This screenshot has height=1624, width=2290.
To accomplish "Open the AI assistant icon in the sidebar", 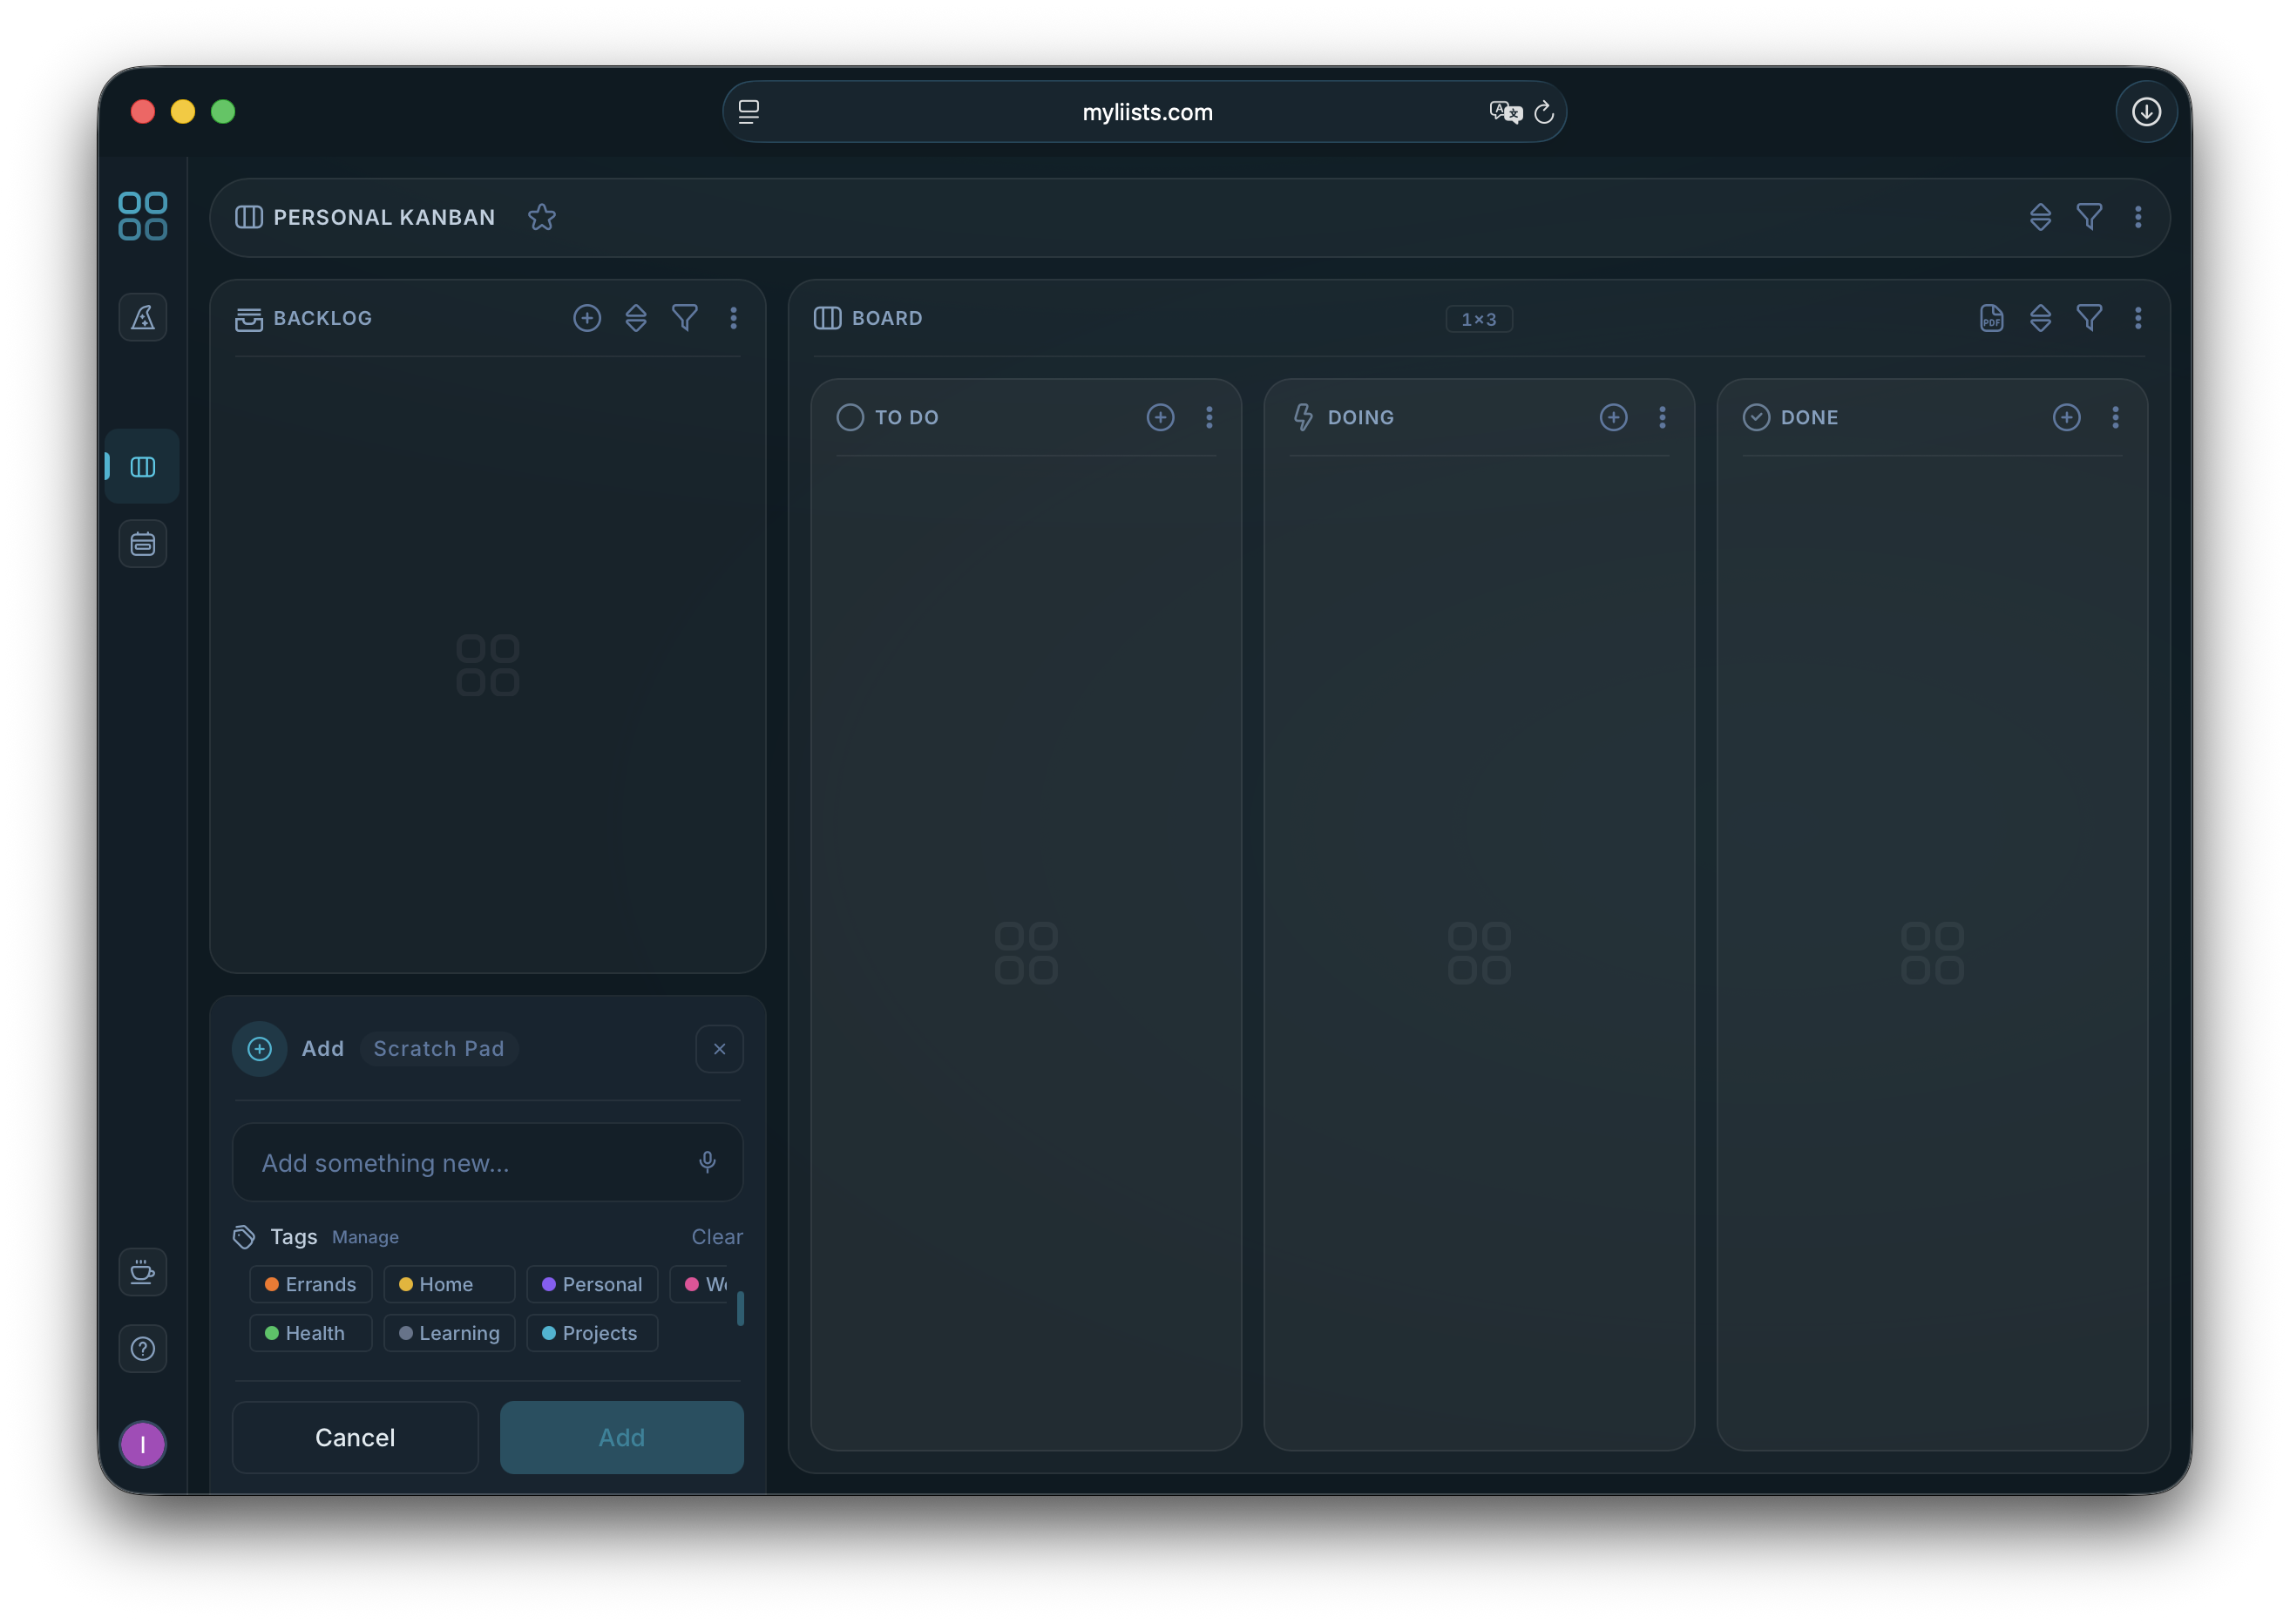I will coord(143,317).
